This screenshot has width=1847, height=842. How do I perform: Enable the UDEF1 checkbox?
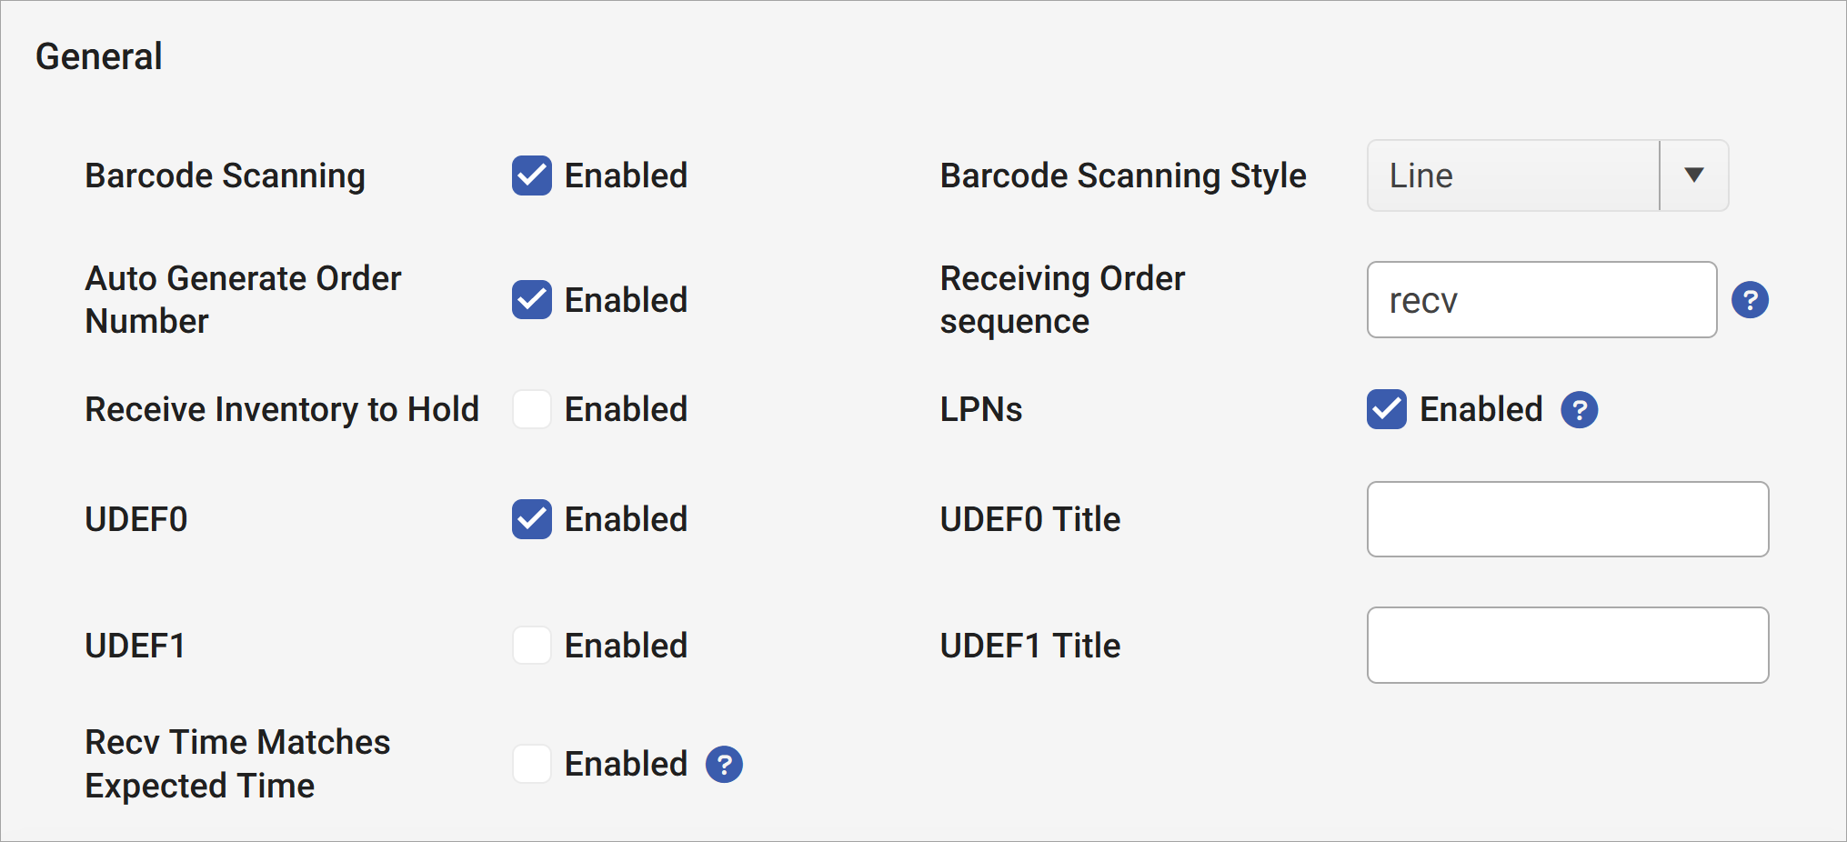532,645
